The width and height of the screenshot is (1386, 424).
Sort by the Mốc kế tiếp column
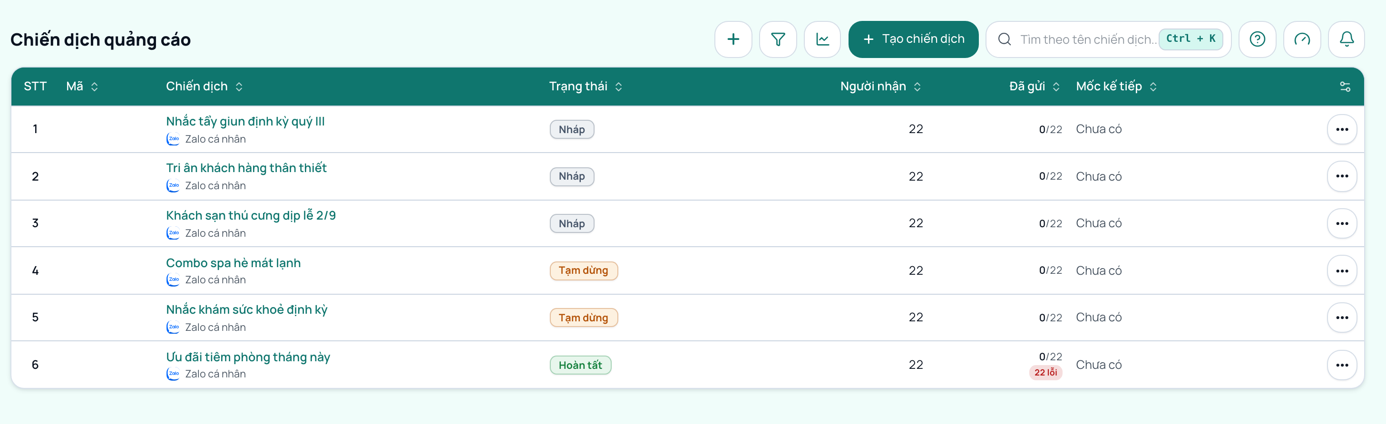[x=1116, y=87]
